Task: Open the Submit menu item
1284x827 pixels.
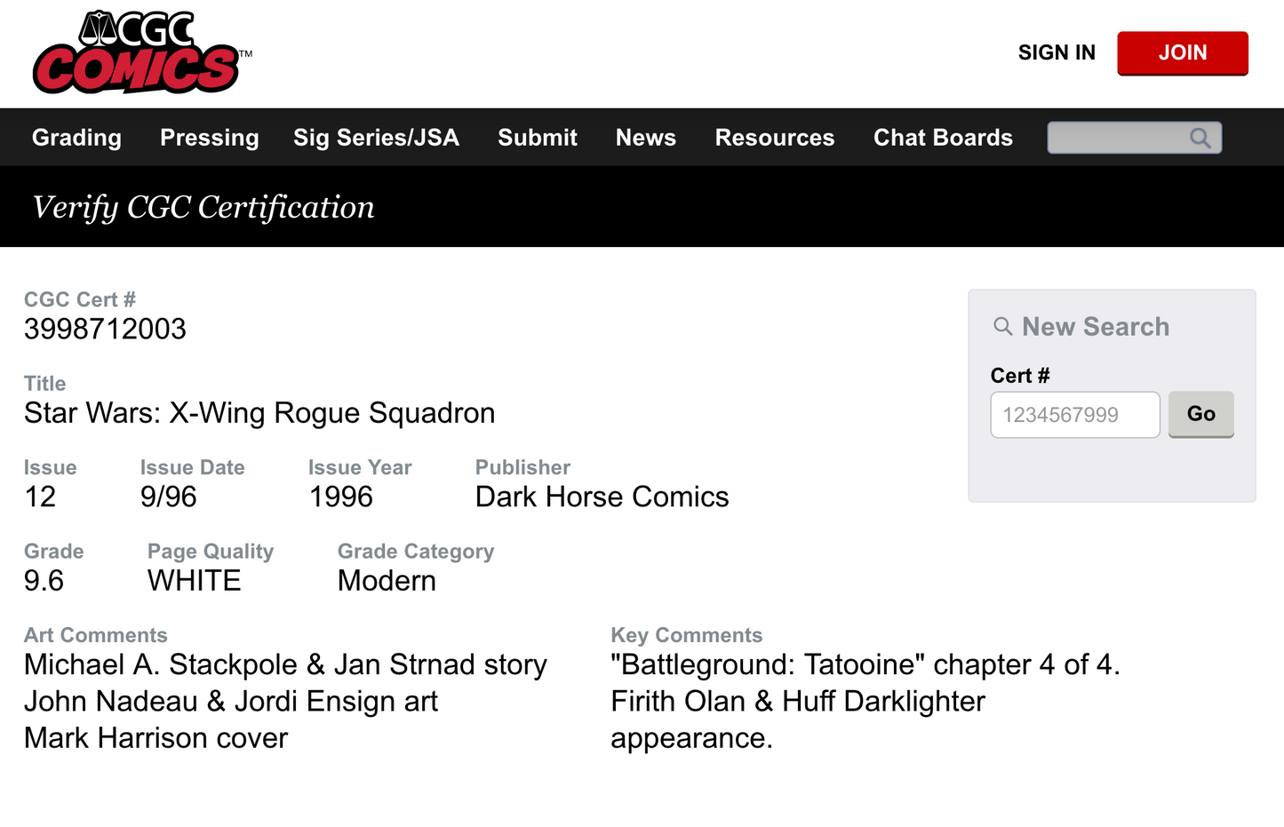Action: click(x=538, y=138)
